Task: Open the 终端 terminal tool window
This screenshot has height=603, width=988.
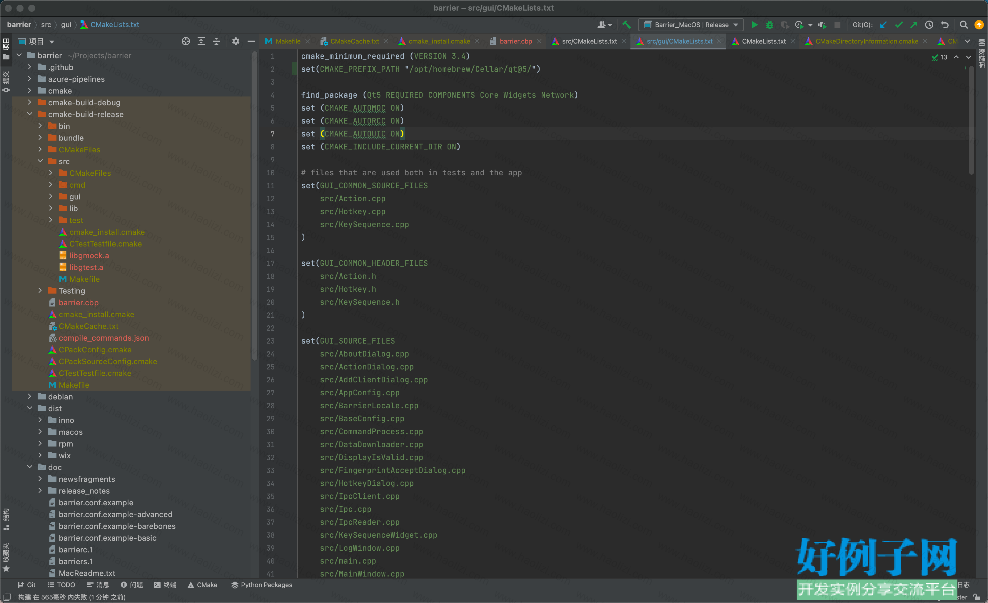Action: 165,584
